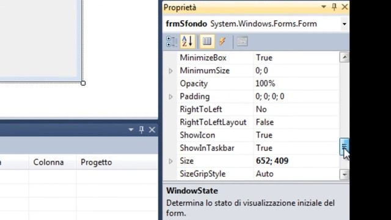
Task: Select the ShowIcon True value
Action: click(264, 135)
